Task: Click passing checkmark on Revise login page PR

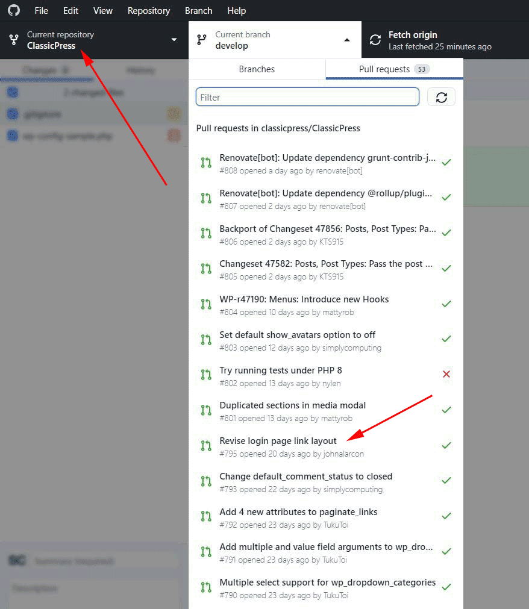Action: pos(446,445)
